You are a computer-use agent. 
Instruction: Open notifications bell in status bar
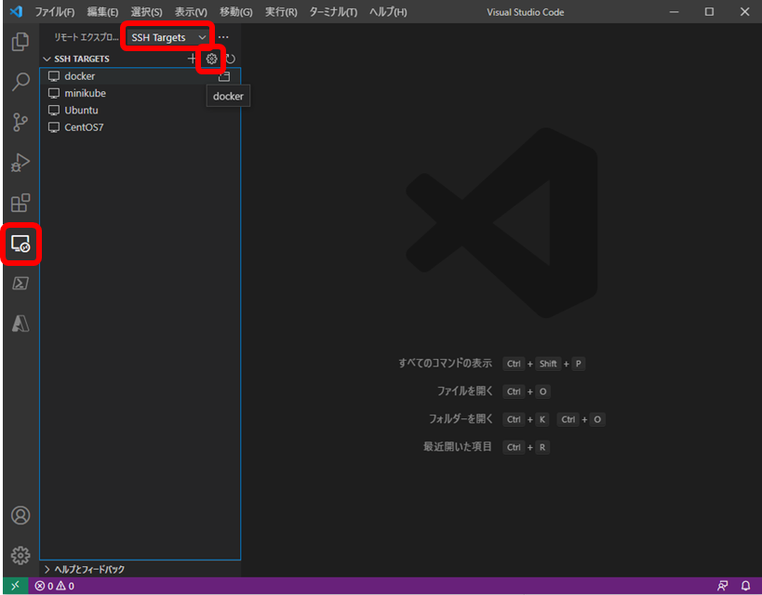tap(745, 586)
